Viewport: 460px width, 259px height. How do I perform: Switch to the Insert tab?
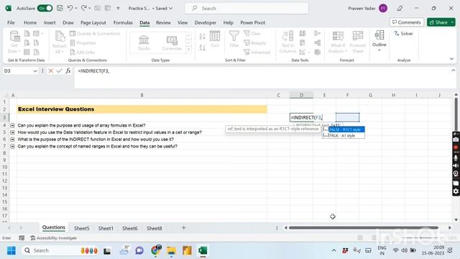(50, 22)
